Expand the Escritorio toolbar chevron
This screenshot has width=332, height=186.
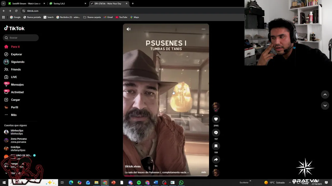point(250,181)
